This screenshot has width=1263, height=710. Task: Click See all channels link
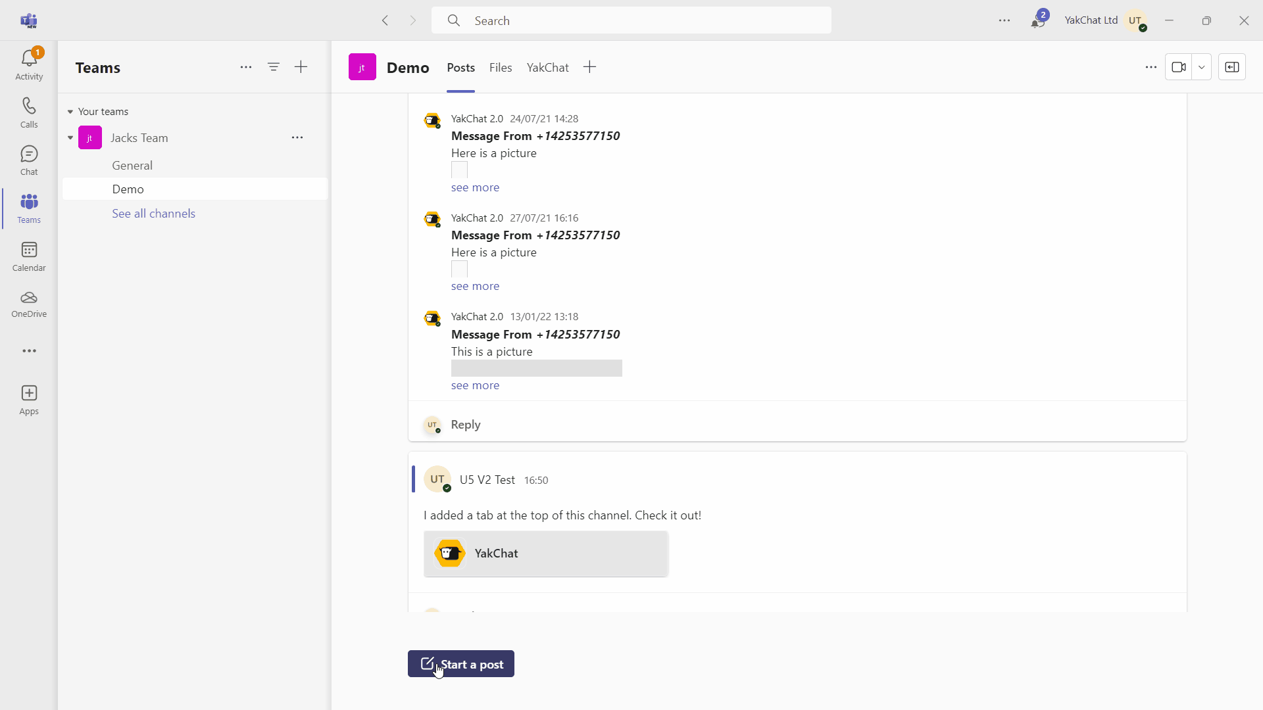coord(153,214)
